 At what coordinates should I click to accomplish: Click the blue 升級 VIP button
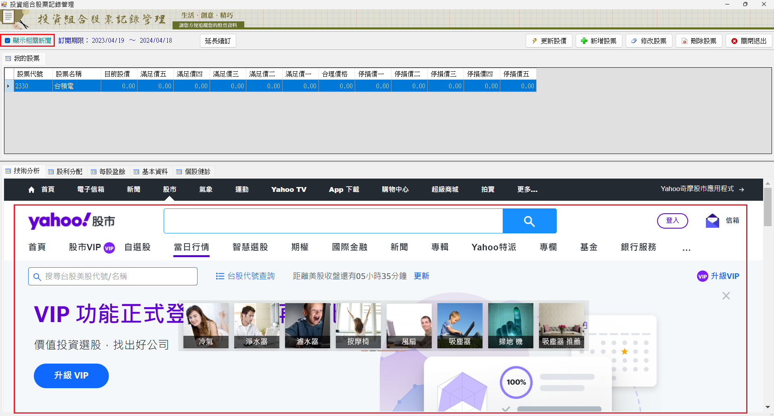coord(71,376)
